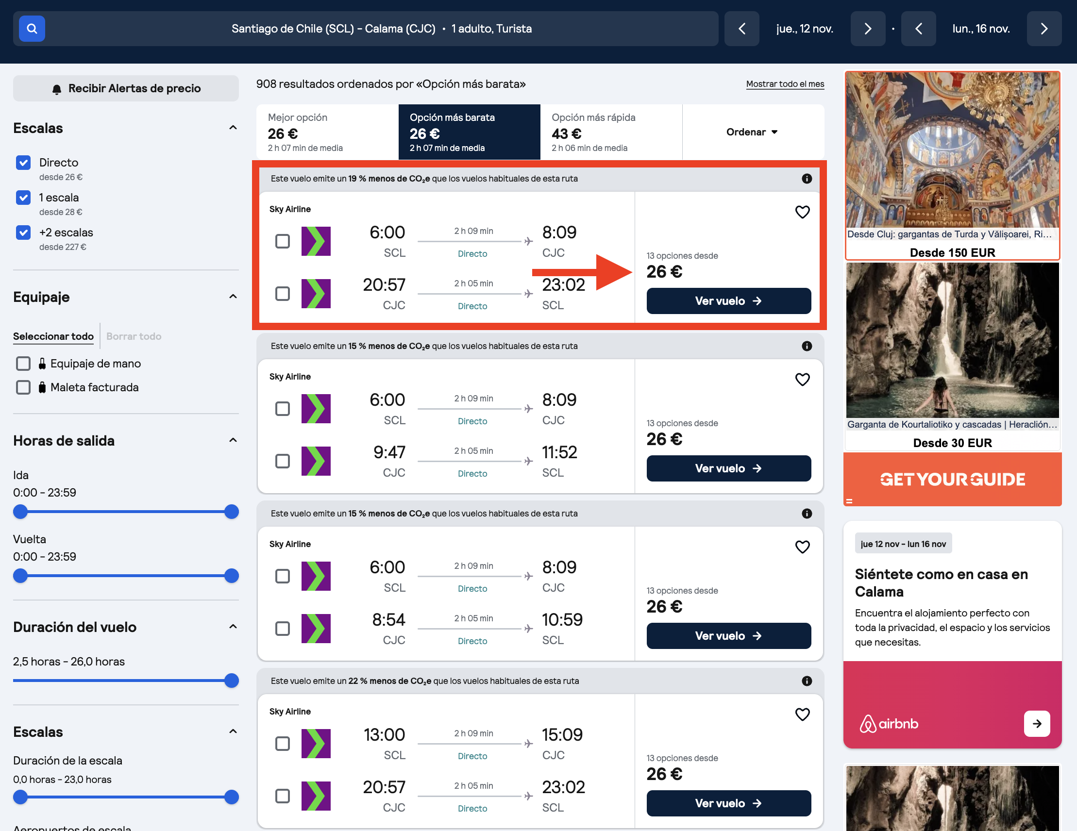Screen dimensions: 1077x831
Task: Select the 9:47 CJC return leg checkbox
Action: click(x=283, y=461)
